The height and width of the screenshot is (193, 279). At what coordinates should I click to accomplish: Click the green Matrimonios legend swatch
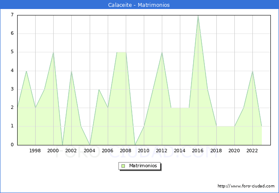[123, 166]
